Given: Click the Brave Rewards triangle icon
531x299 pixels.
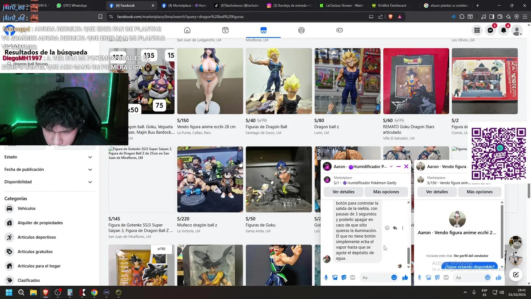Looking at the screenshot, I should 399,17.
